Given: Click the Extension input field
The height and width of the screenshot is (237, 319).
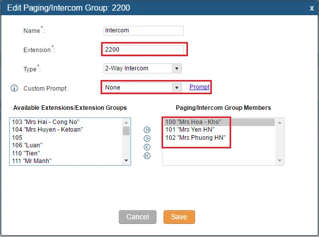Looking at the screenshot, I should pyautogui.click(x=143, y=50).
